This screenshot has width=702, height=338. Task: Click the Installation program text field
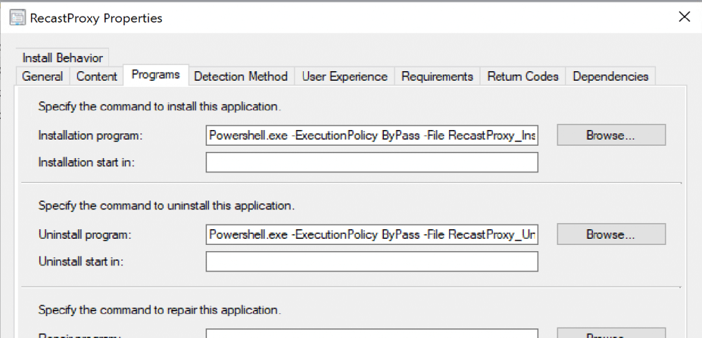(x=372, y=135)
